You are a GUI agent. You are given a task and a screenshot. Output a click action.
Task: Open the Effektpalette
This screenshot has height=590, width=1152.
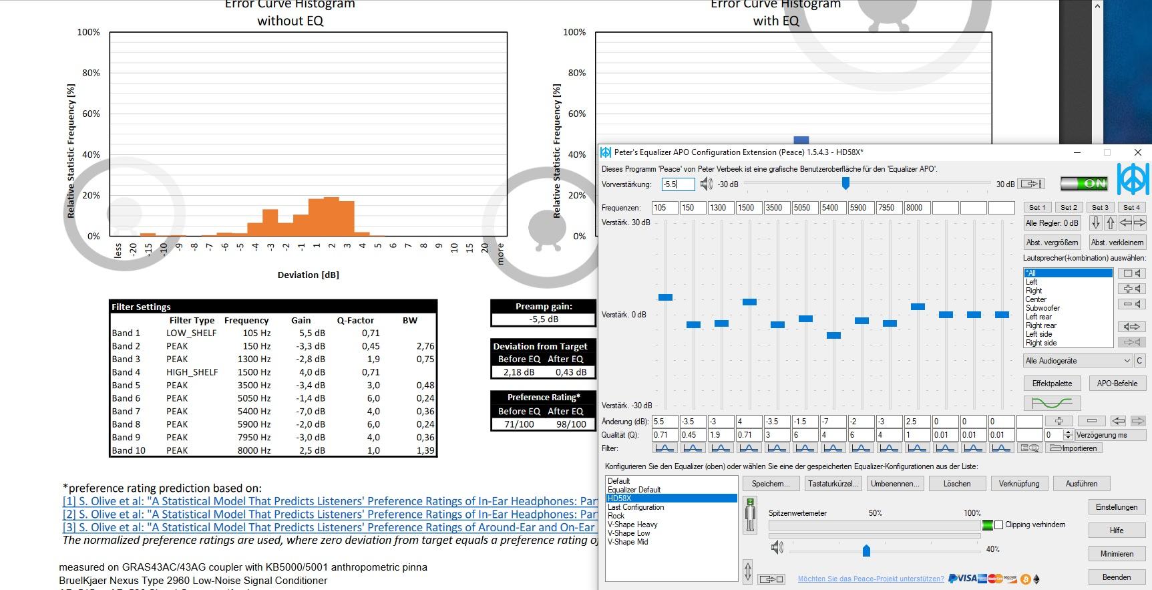click(x=1052, y=384)
